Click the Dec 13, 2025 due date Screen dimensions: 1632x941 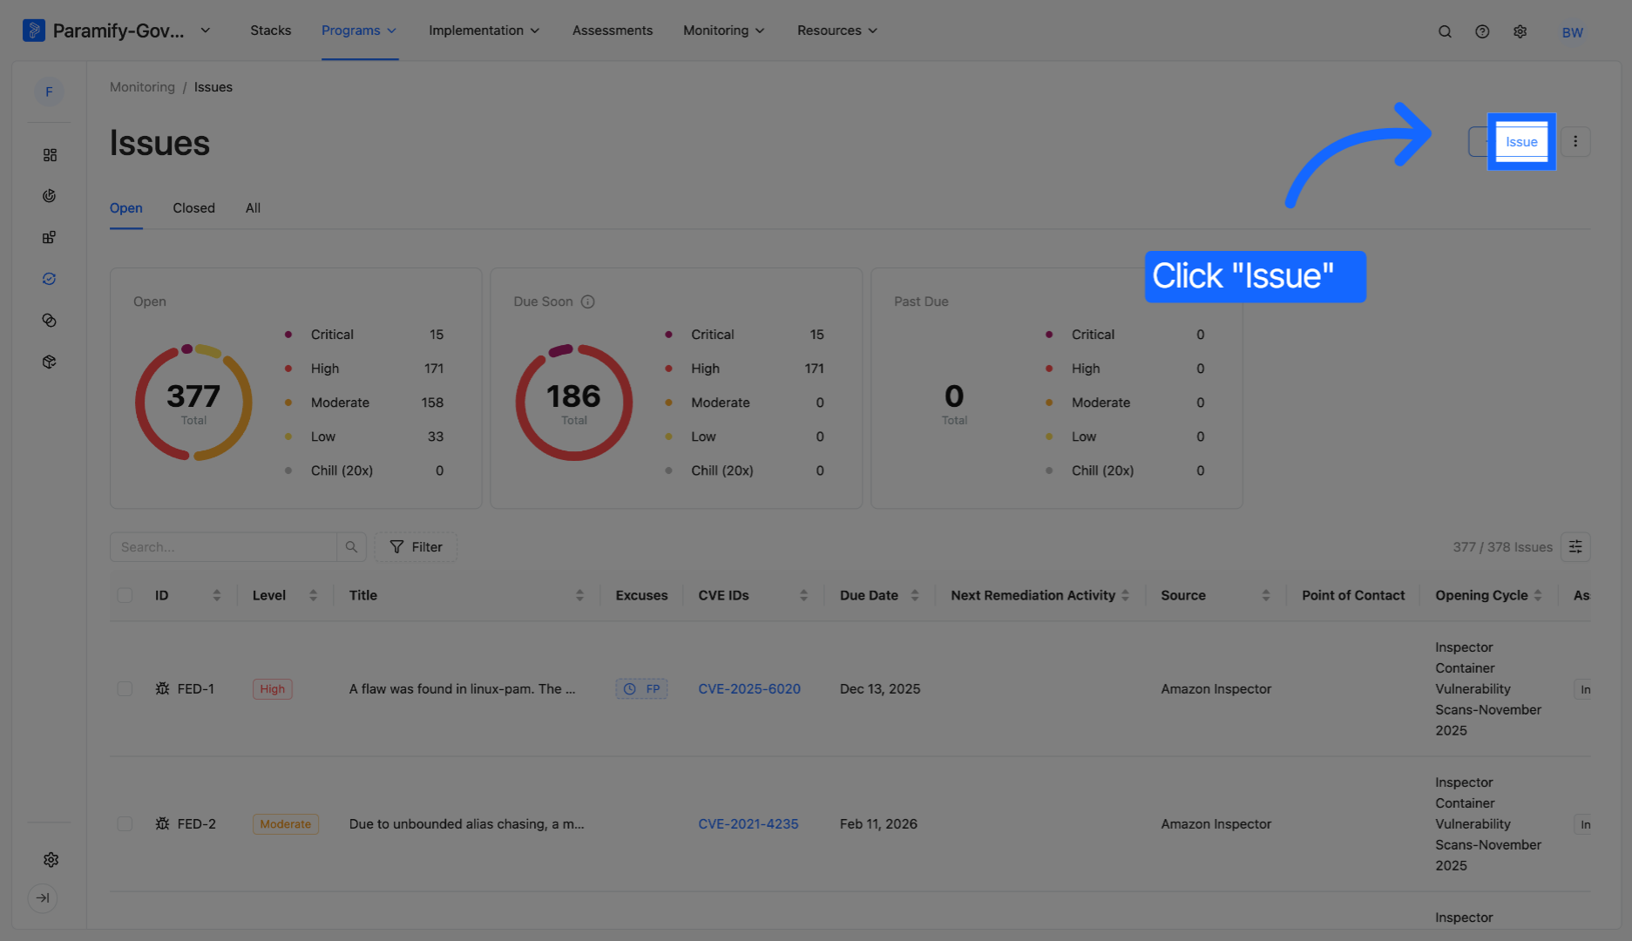coord(880,688)
